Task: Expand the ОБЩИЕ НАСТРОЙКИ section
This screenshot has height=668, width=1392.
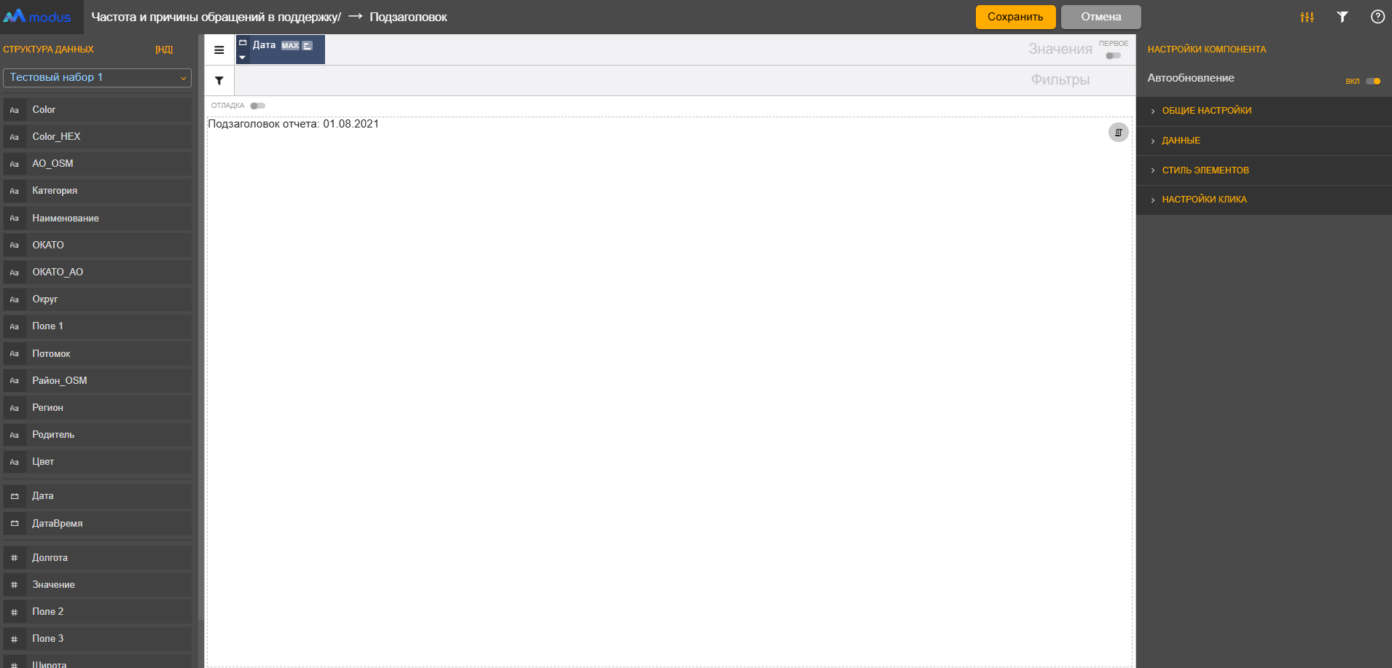Action: pos(1206,111)
